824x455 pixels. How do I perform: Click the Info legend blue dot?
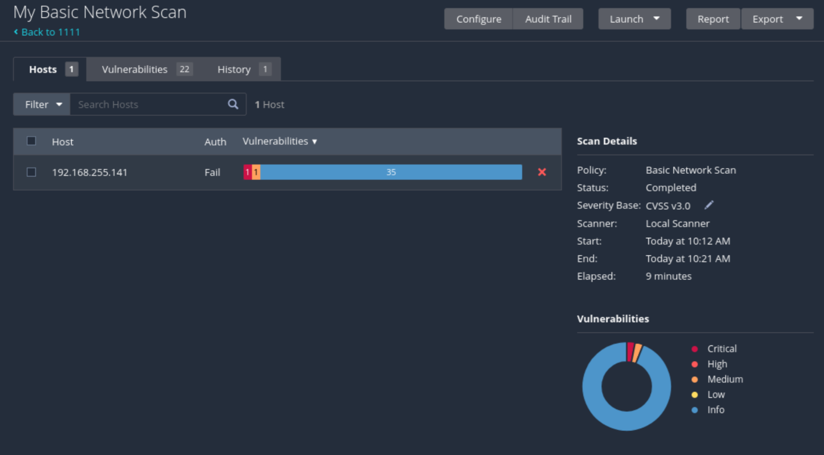tap(695, 410)
